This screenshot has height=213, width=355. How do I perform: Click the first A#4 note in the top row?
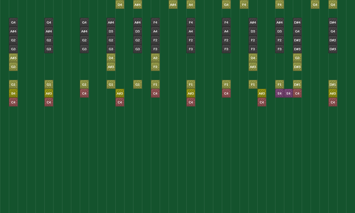pos(138,4)
